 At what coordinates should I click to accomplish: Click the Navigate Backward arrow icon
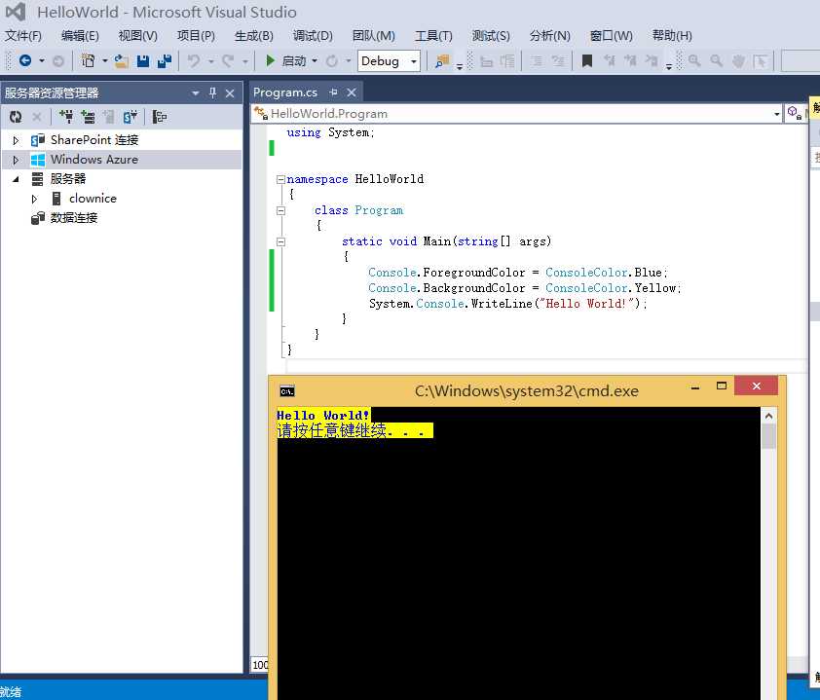(x=24, y=60)
